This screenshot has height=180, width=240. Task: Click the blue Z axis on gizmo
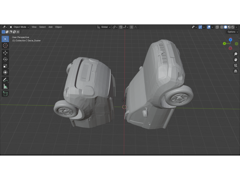click(230, 39)
